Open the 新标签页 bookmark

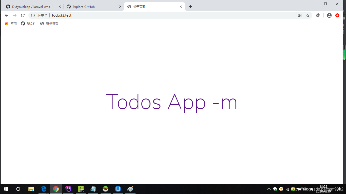[x=49, y=23]
